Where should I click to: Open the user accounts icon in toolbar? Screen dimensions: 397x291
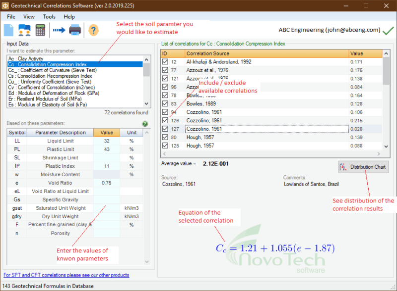[24, 30]
